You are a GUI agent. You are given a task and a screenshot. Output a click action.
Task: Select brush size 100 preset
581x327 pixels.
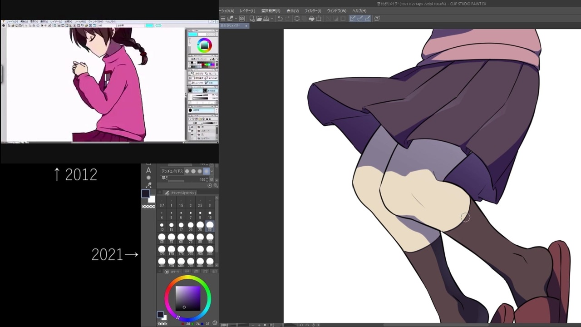210,238
